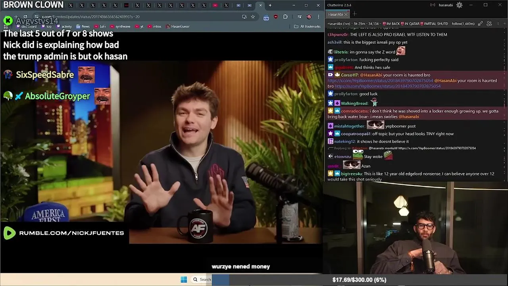This screenshot has width=508, height=286.
Task: Close the HasanAbi Chatterino tab
Action: click(x=346, y=14)
